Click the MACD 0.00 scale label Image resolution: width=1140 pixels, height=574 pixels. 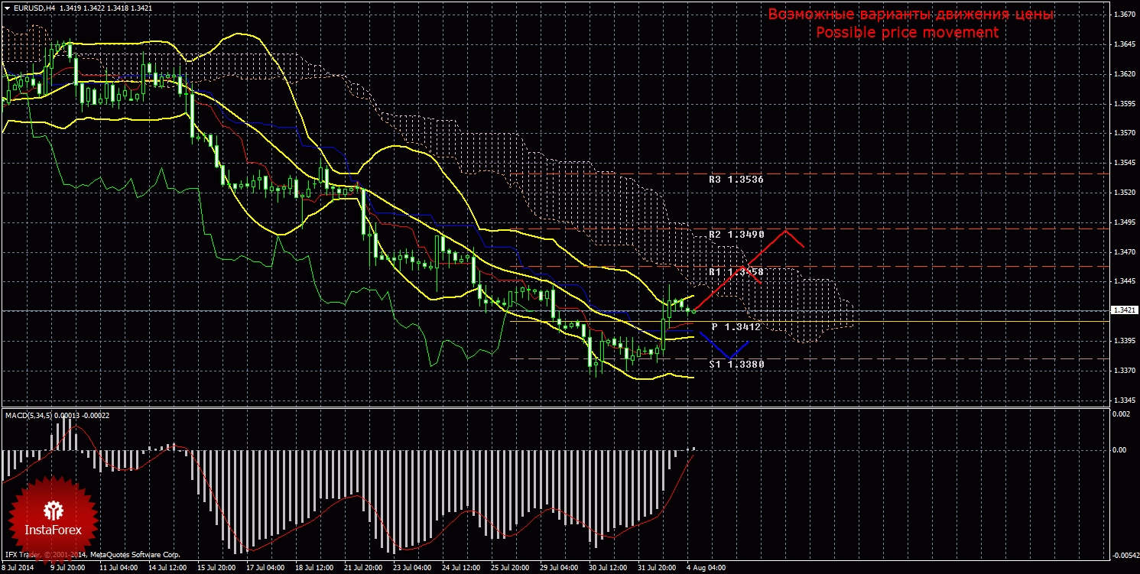(1119, 449)
